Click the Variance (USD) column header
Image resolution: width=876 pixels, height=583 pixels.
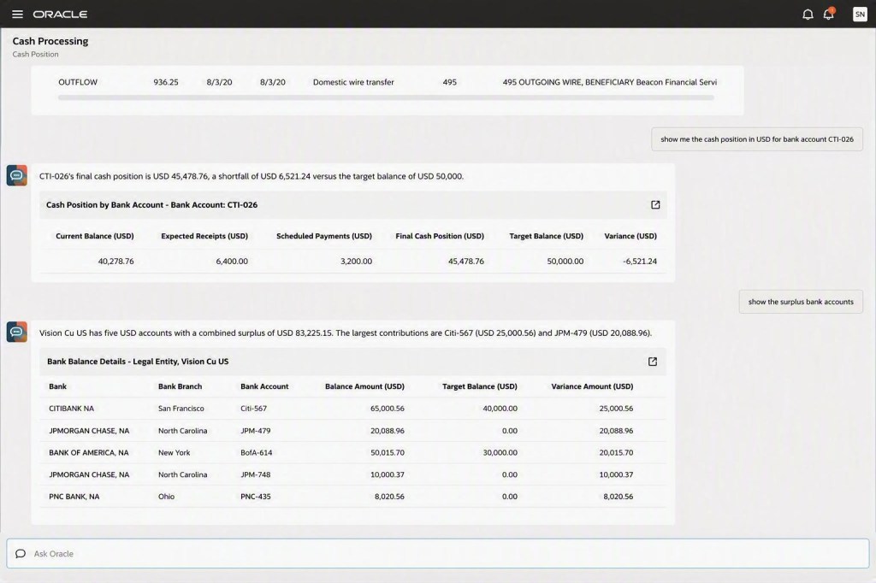click(630, 236)
